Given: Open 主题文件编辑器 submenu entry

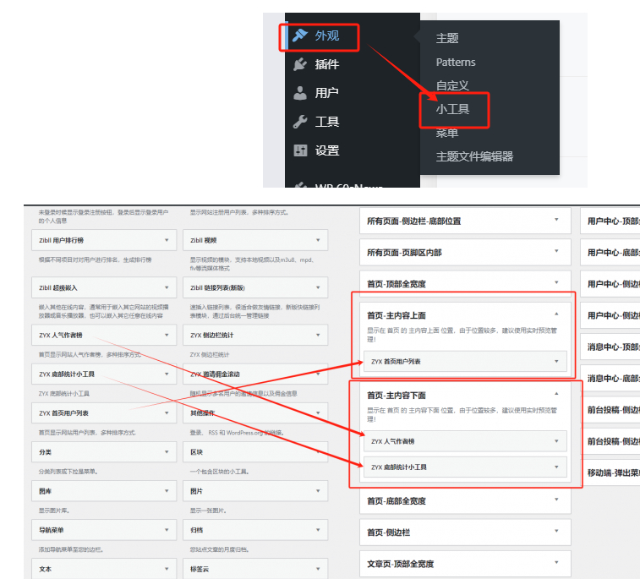Looking at the screenshot, I should click(474, 156).
